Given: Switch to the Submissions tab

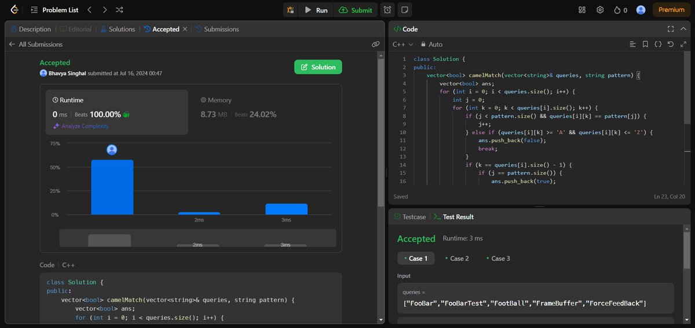Looking at the screenshot, I should pos(217,29).
